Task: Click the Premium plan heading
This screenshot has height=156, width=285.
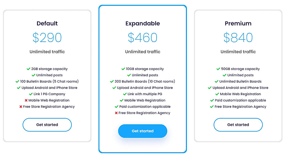Action: (x=238, y=23)
